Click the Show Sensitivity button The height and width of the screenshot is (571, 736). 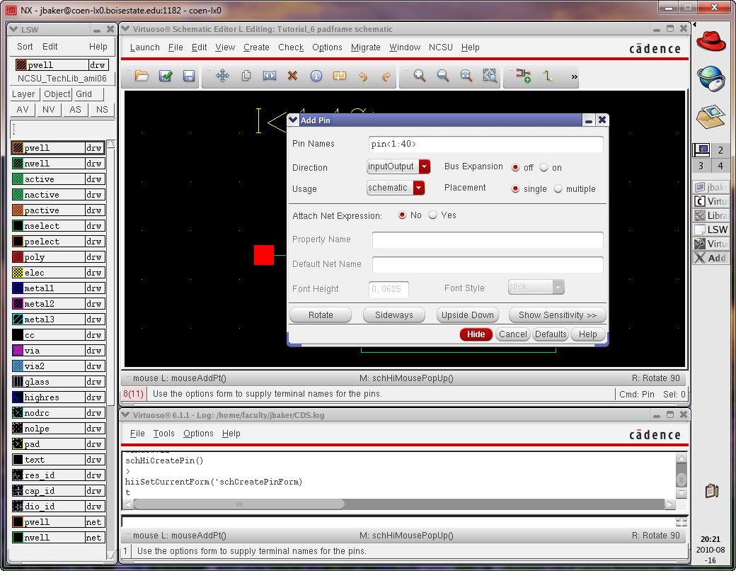557,315
